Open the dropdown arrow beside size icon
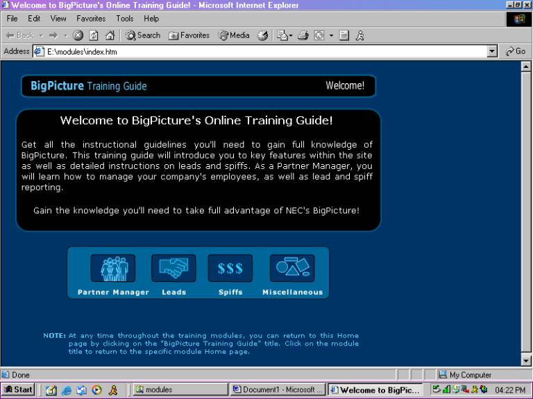 point(332,35)
